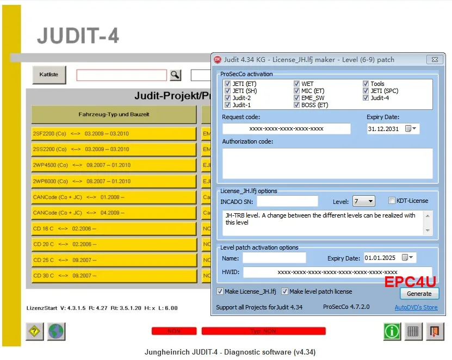Toggle Judit-4 activation checkbox
Image resolution: width=452 pixels, height=360 pixels.
(x=366, y=98)
